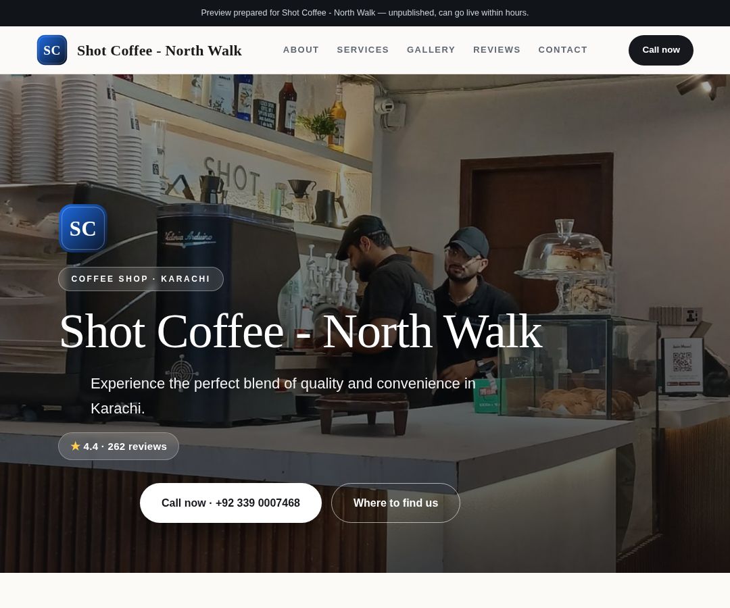Click the preview banner text at top
Viewport: 730px width, 608px height.
[x=364, y=13]
